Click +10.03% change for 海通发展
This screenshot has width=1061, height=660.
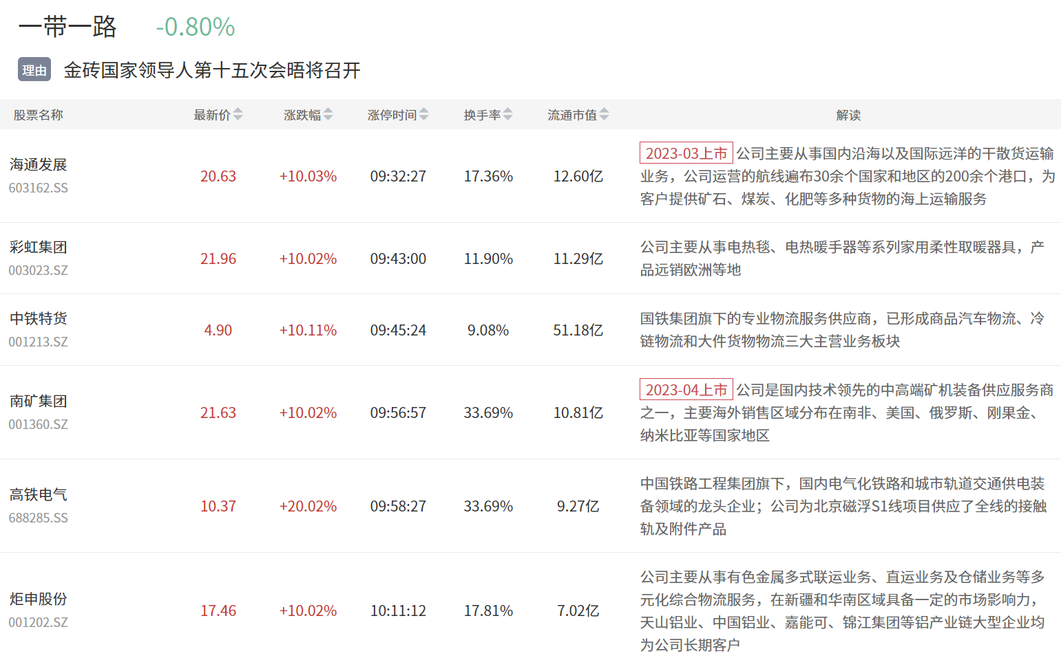click(x=308, y=176)
